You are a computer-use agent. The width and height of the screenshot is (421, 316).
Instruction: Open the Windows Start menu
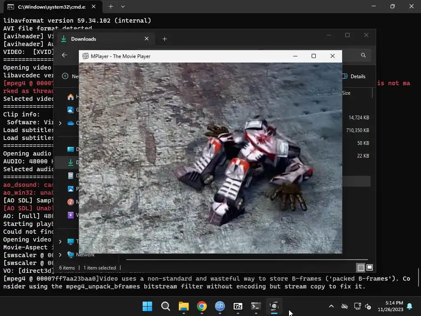pyautogui.click(x=147, y=306)
